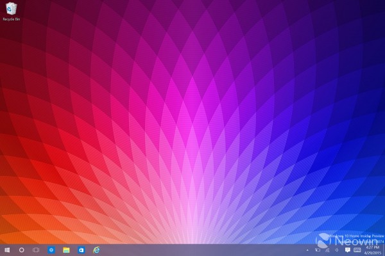This screenshot has height=256, width=385.
Task: Click the 4:27 PM clock time
Action: tap(372, 246)
